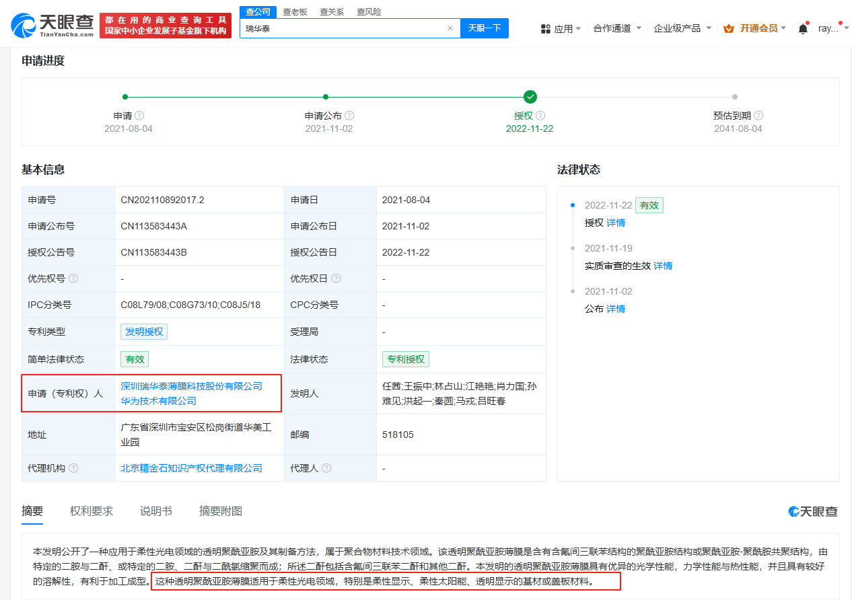Click the help icon next to 预估到期
The image size is (852, 600).
click(758, 116)
